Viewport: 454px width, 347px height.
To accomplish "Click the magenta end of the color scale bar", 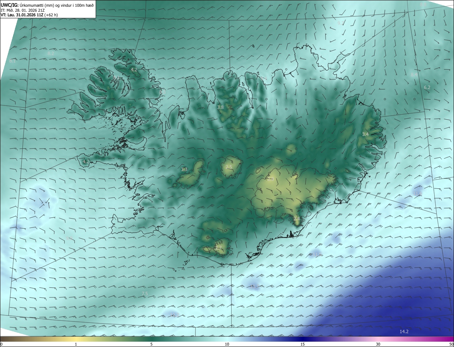I will pyautogui.click(x=450, y=339).
